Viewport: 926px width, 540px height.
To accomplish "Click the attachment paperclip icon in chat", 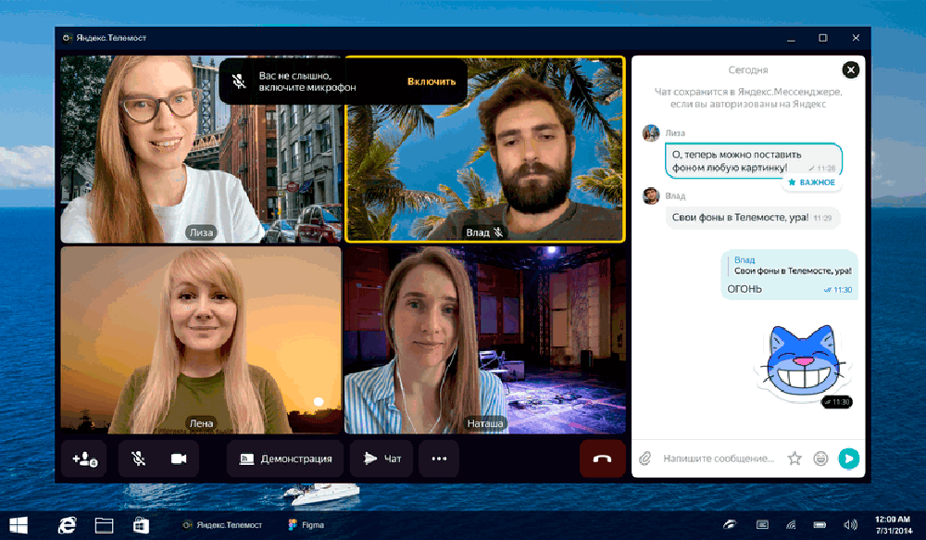I will [644, 458].
